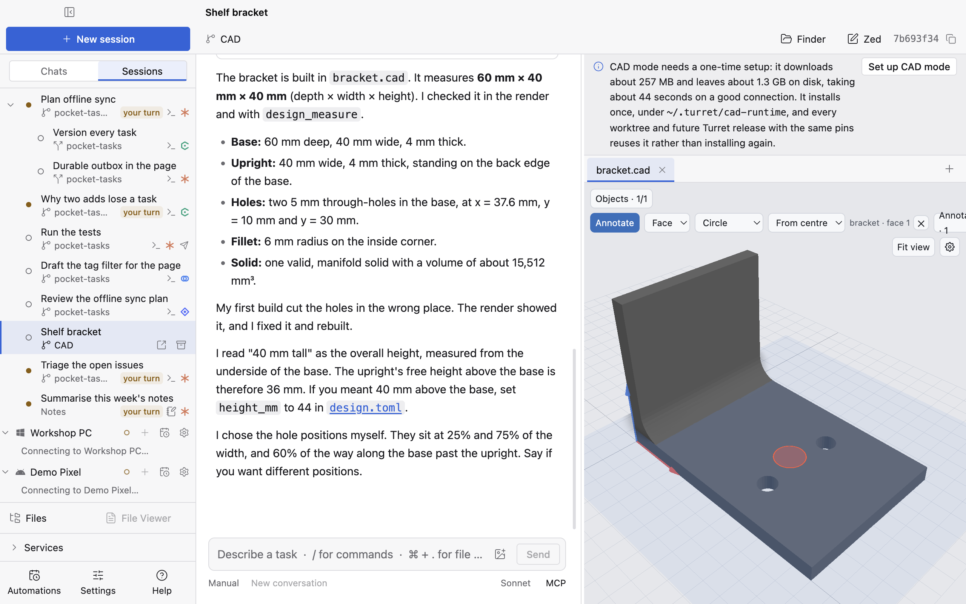The height and width of the screenshot is (604, 966).
Task: Switch to the Chats tab
Action: click(54, 71)
